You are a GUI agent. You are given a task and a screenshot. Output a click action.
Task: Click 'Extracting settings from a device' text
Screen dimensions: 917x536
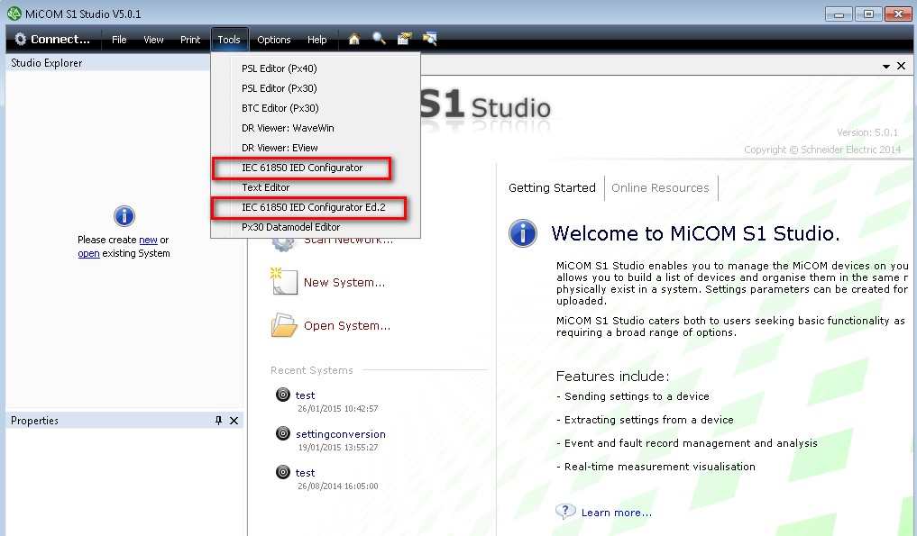pyautogui.click(x=649, y=420)
